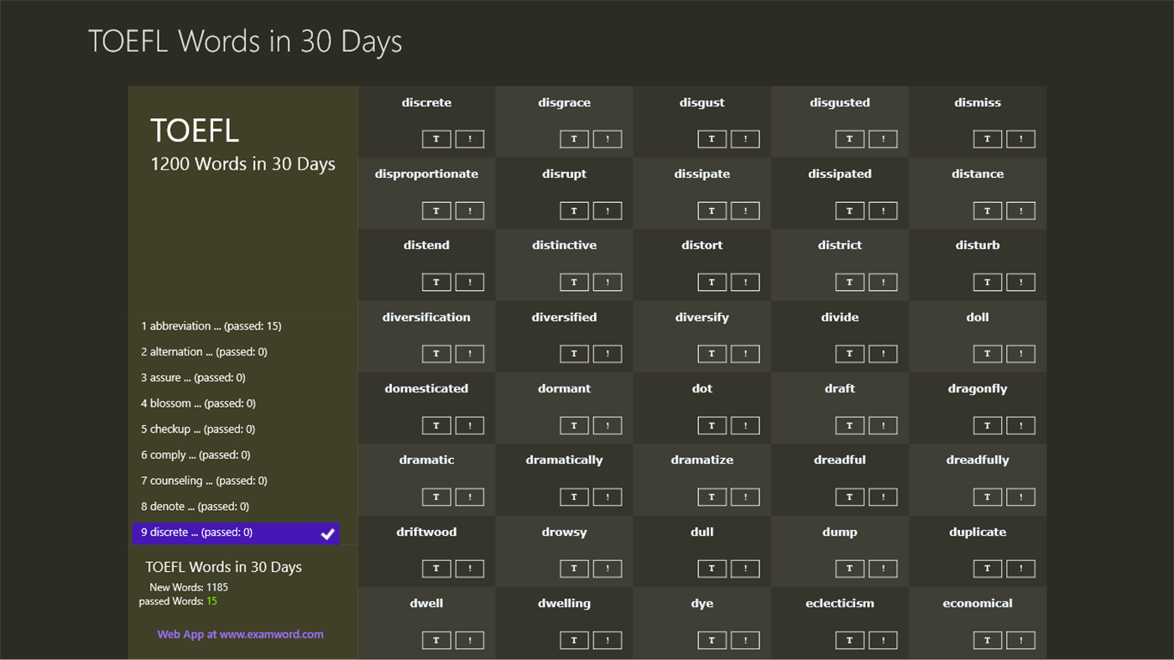
Task: Click the exclamation icon under dwell
Action: tap(470, 639)
